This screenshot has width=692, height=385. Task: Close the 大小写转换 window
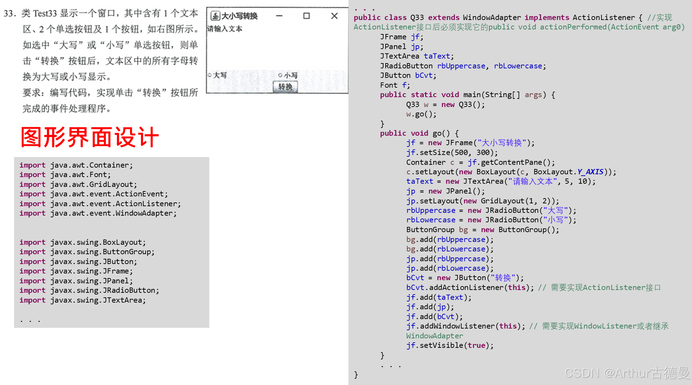point(334,16)
